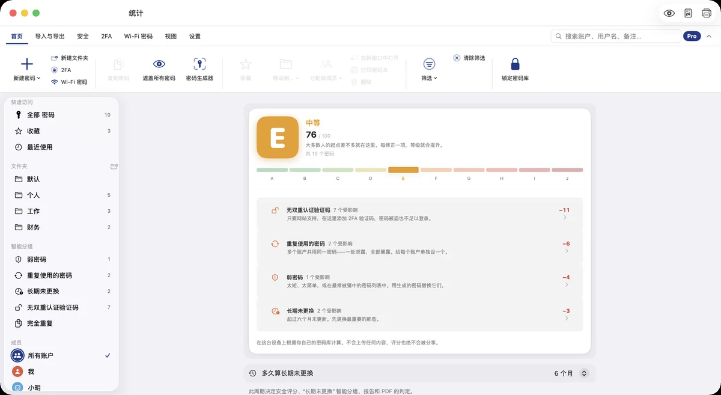Viewport: 721px width, 395px height.
Task: Open the 导入与导出 tab
Action: click(x=50, y=36)
